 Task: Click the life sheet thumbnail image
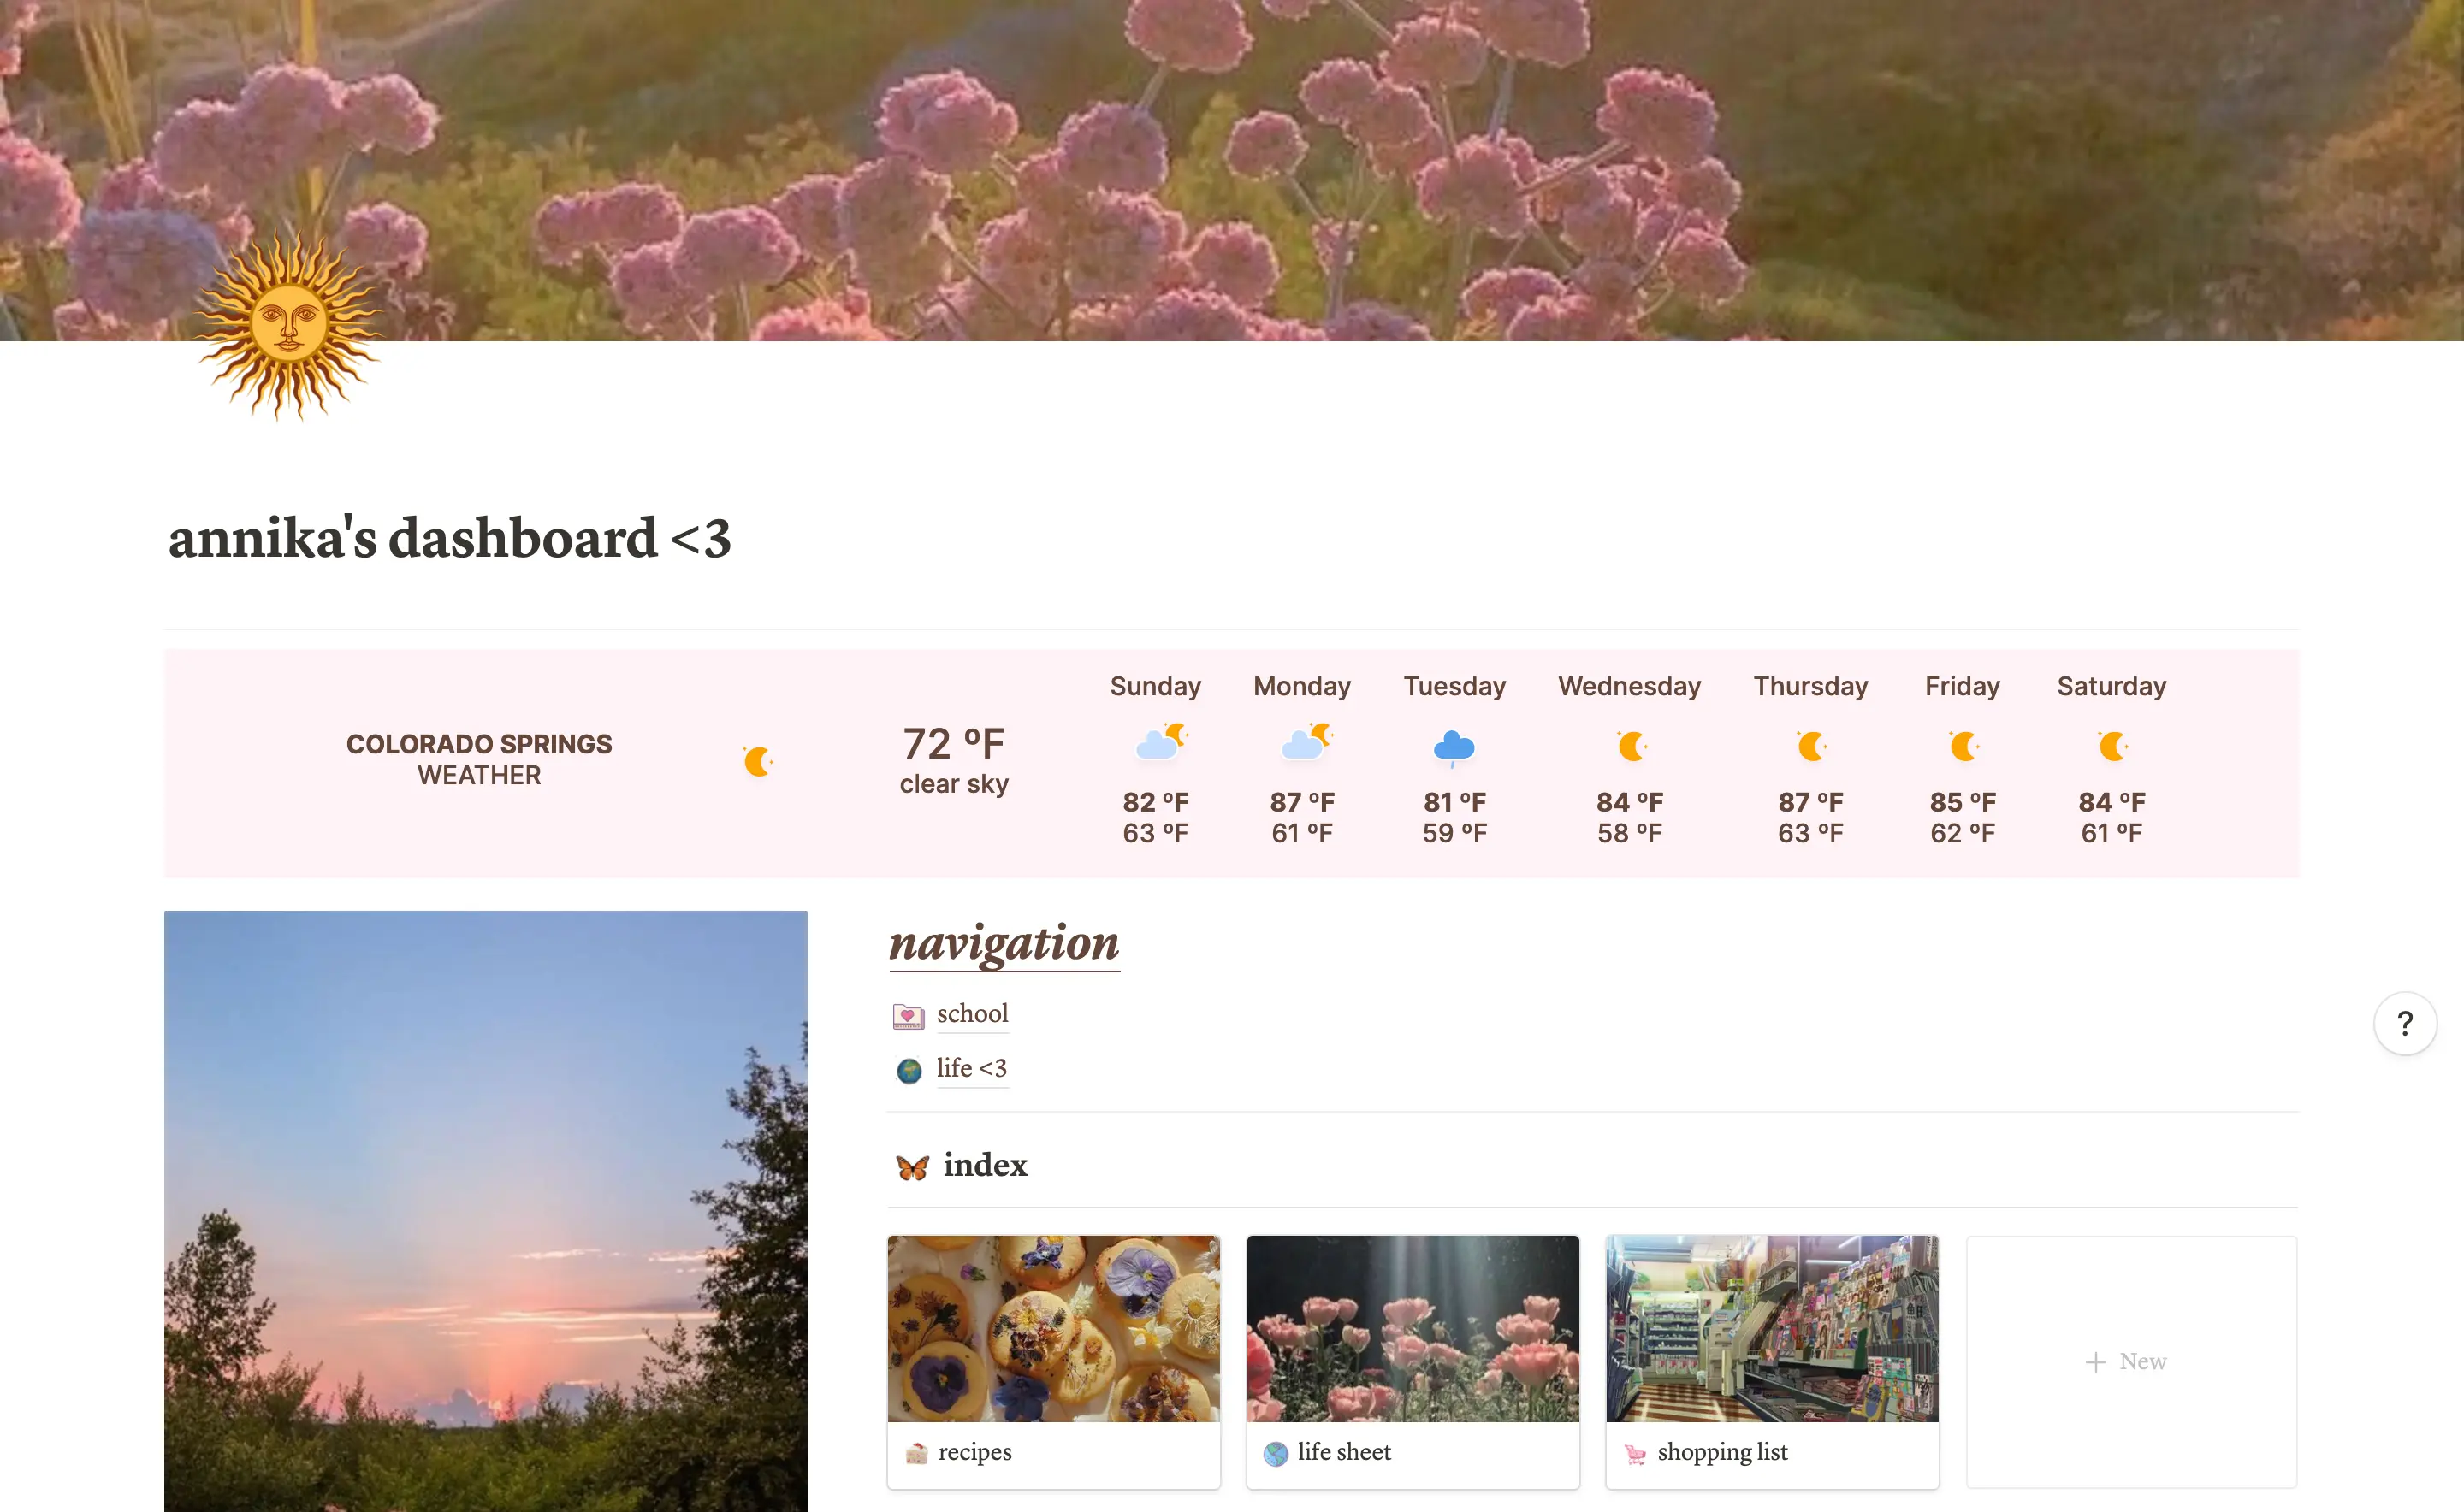click(x=1412, y=1327)
